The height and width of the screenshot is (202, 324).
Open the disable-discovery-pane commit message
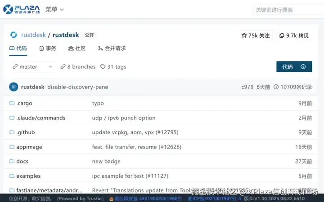[x=78, y=87]
